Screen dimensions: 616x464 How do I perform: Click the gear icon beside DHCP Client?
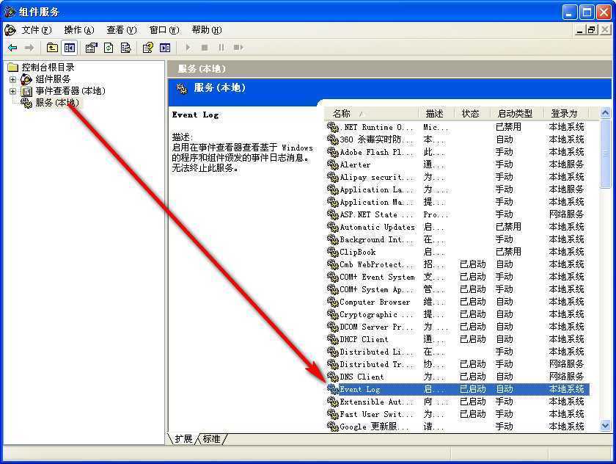coord(333,339)
